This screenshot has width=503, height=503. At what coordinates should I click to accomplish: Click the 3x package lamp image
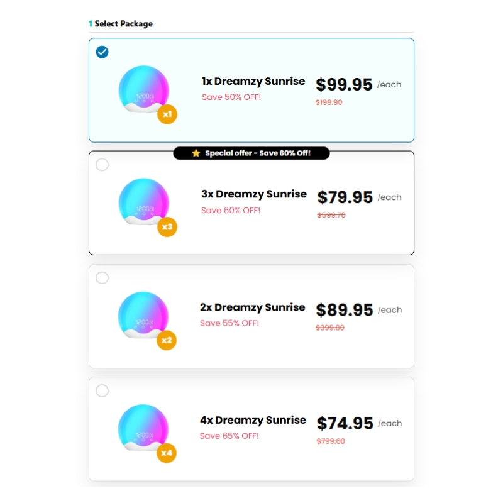[144, 202]
